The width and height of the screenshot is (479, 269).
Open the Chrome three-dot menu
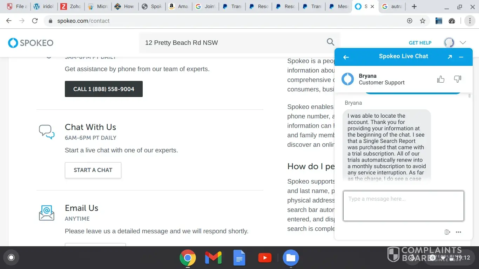tap(470, 21)
